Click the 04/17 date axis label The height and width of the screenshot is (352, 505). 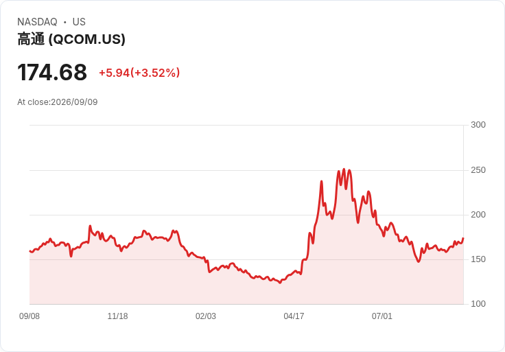point(294,316)
